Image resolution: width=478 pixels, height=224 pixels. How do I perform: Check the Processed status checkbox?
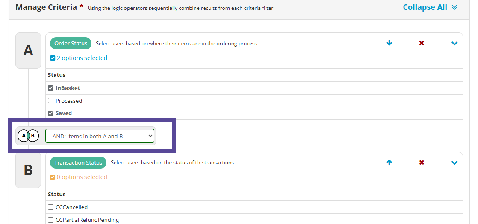point(51,100)
